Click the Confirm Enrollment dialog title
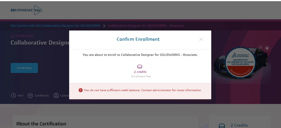281x128 pixels. click(x=138, y=39)
